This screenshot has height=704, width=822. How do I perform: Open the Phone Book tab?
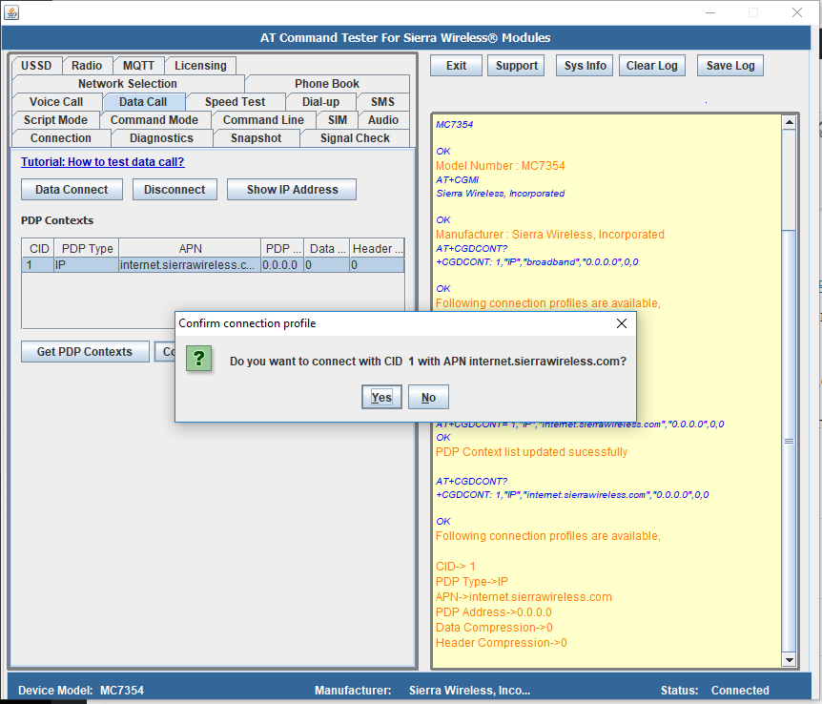[x=326, y=83]
